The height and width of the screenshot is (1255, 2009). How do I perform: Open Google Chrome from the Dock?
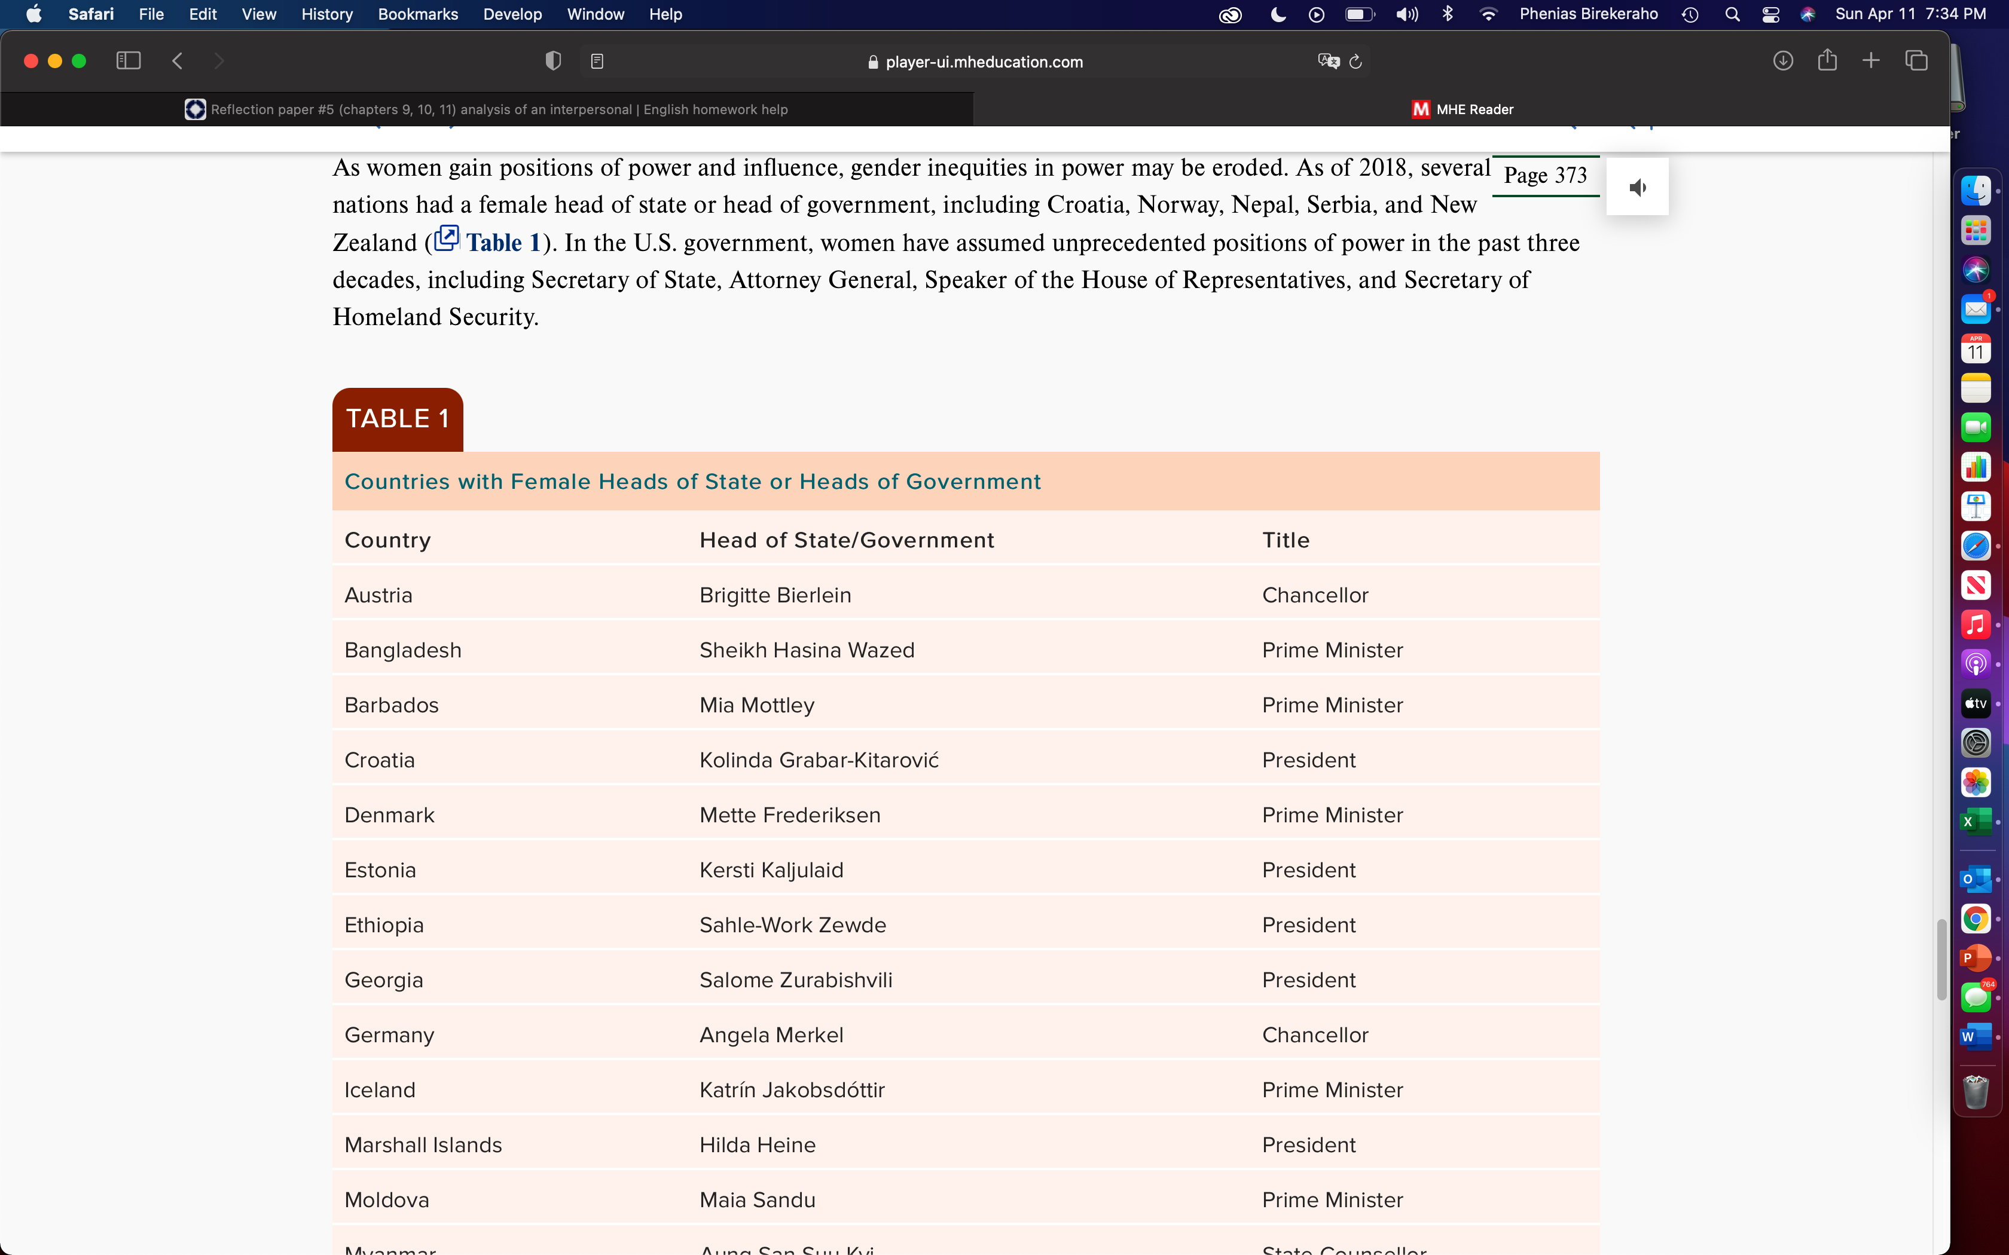1976,919
